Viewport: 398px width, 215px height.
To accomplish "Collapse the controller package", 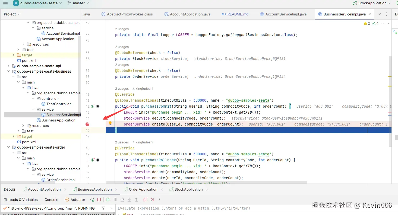I will 33,98.
